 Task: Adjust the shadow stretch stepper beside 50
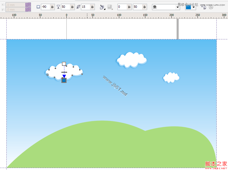pyautogui.click(x=145, y=7)
